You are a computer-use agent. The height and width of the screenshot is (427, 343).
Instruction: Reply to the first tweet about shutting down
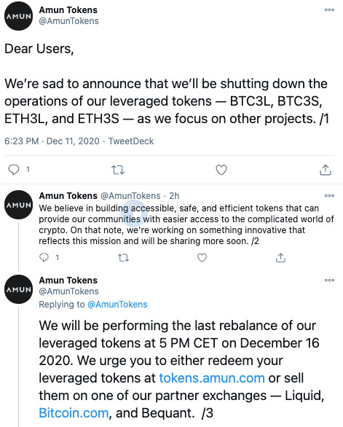click(x=14, y=170)
